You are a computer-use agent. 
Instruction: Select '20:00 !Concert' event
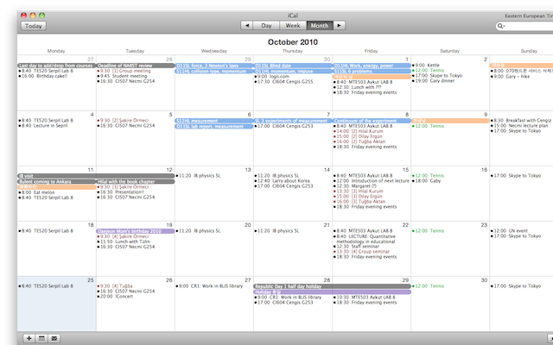point(115,297)
